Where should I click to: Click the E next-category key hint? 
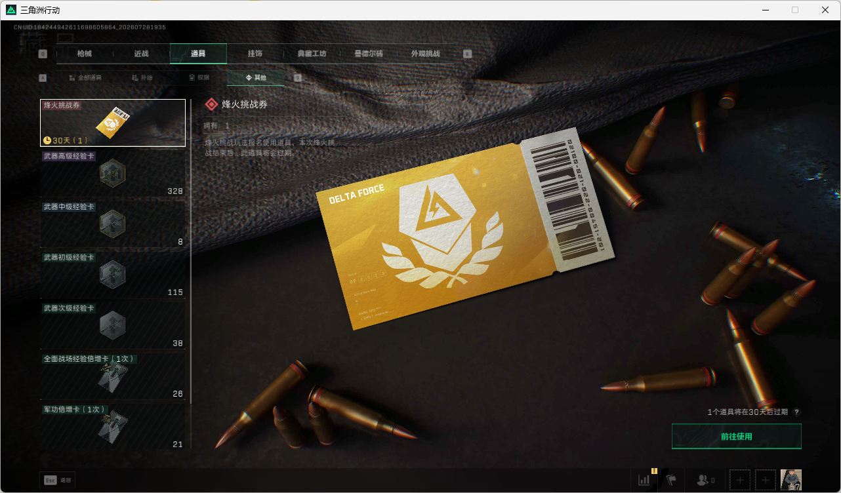[x=468, y=54]
